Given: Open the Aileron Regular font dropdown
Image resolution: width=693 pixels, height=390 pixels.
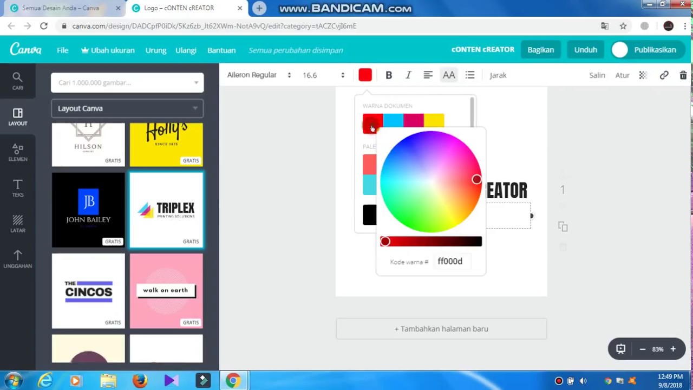Looking at the screenshot, I should 259,75.
